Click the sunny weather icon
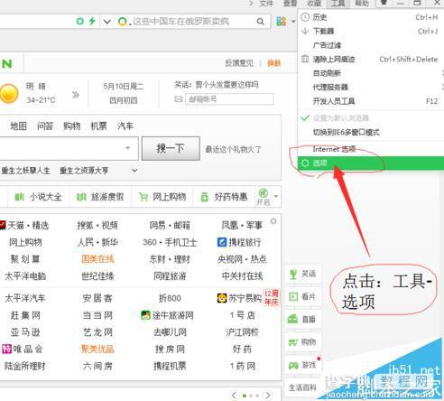Screen dimensions: 444x401 [9, 94]
